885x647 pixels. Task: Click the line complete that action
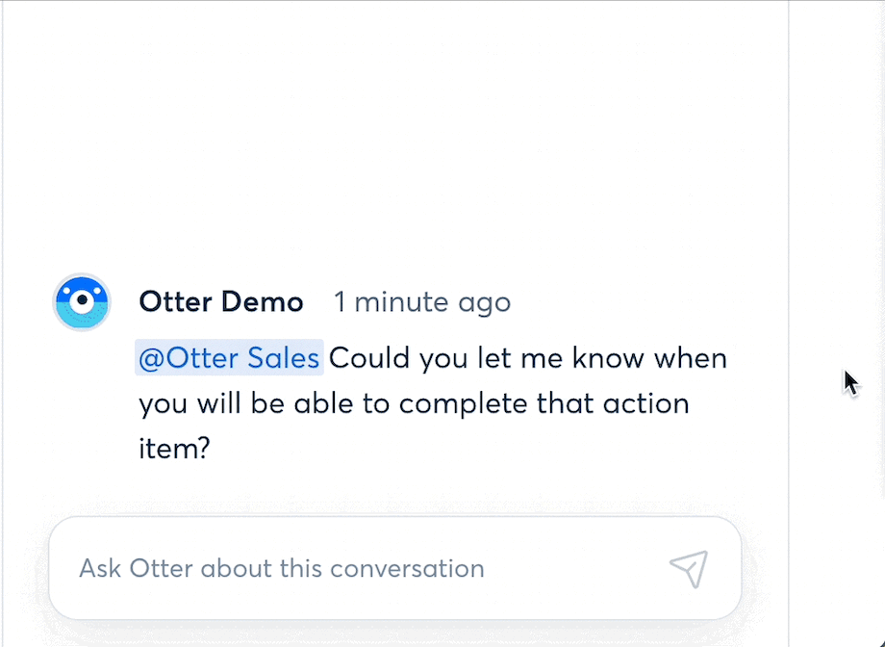544,403
